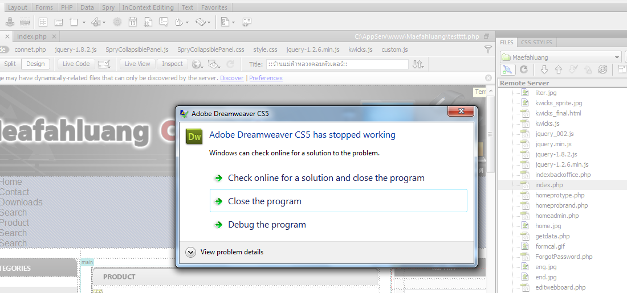Click the Check Out files icon
Screen dimensions: 627x293
pos(573,69)
